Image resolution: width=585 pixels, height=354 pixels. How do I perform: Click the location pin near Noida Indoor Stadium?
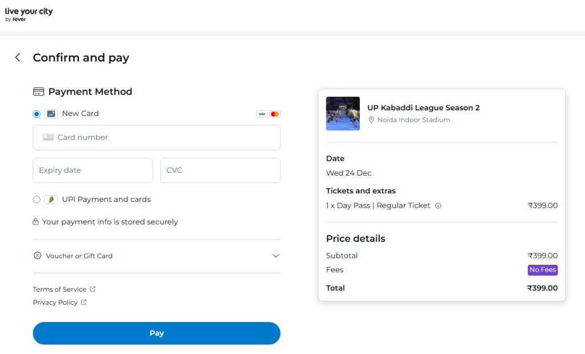pyautogui.click(x=372, y=120)
